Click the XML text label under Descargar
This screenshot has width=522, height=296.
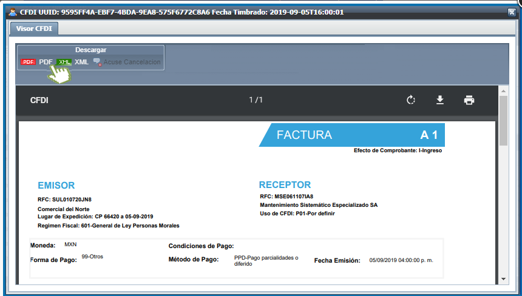coord(81,62)
